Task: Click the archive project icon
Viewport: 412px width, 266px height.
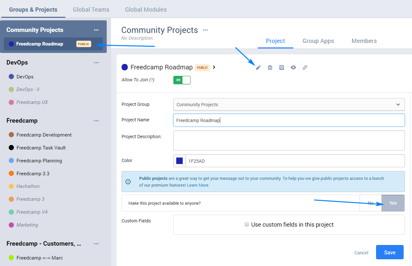Action: tap(282, 67)
